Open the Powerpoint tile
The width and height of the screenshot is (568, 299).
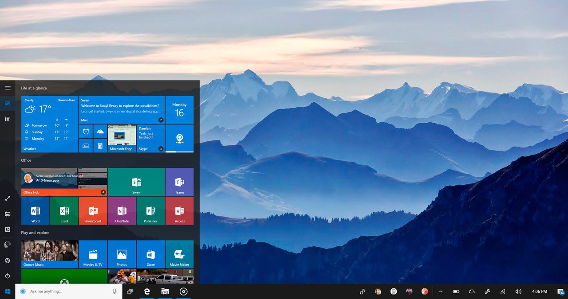pos(93,211)
